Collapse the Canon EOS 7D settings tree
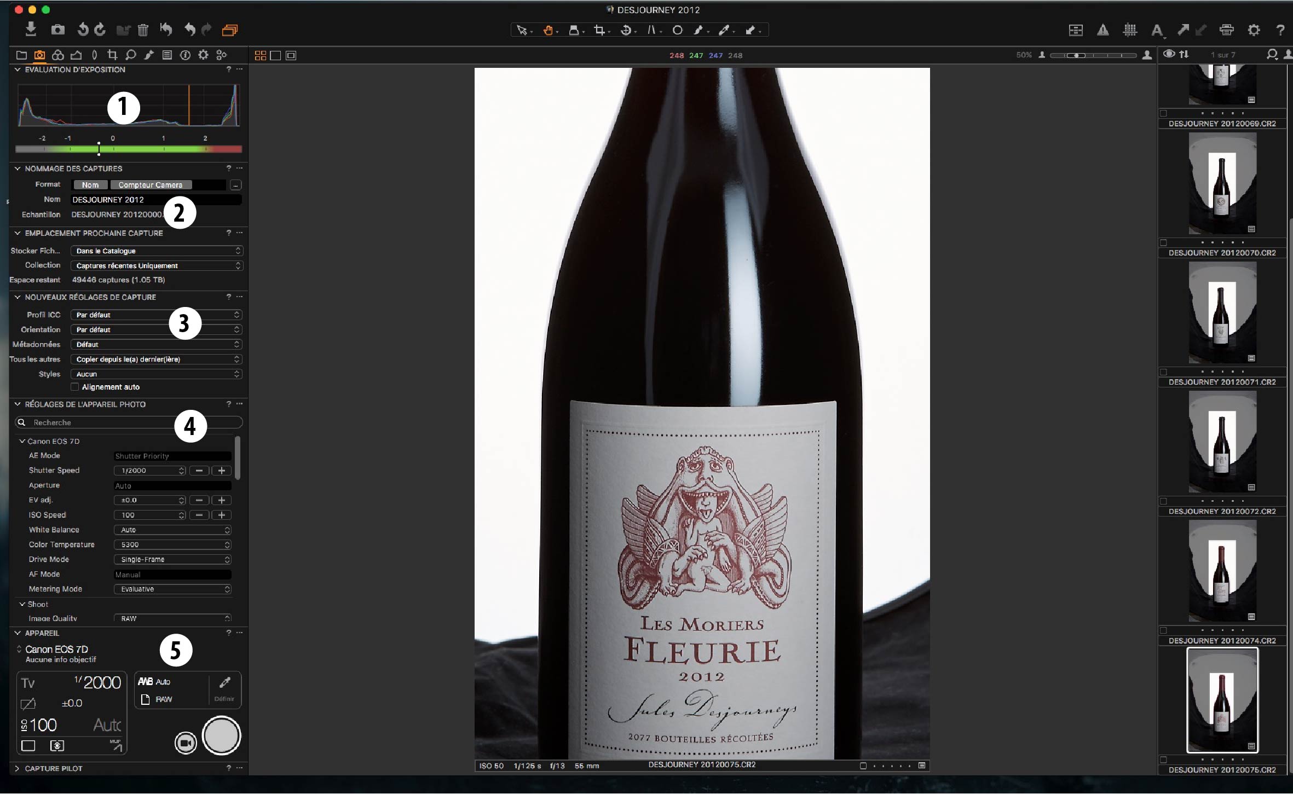This screenshot has width=1293, height=794. point(22,441)
